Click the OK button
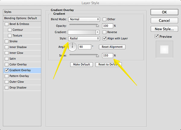This screenshot has height=130, width=181. click(x=164, y=12)
